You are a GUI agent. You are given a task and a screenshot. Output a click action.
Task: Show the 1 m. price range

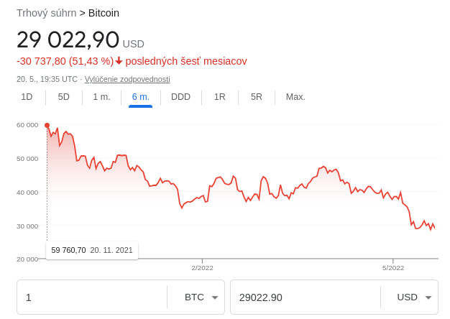101,97
